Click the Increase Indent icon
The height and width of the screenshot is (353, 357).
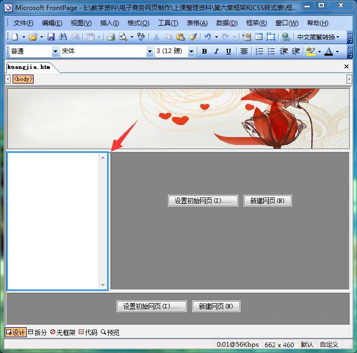tap(296, 51)
